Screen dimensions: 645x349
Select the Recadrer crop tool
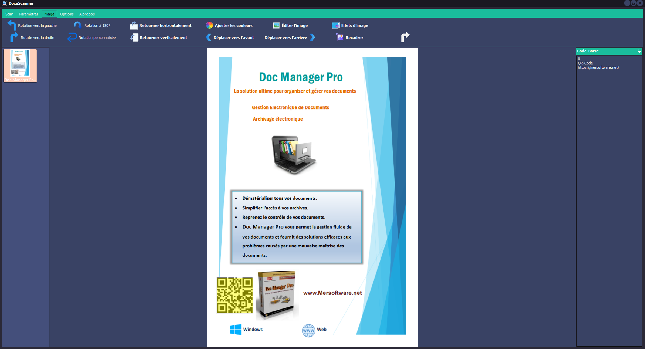point(340,38)
